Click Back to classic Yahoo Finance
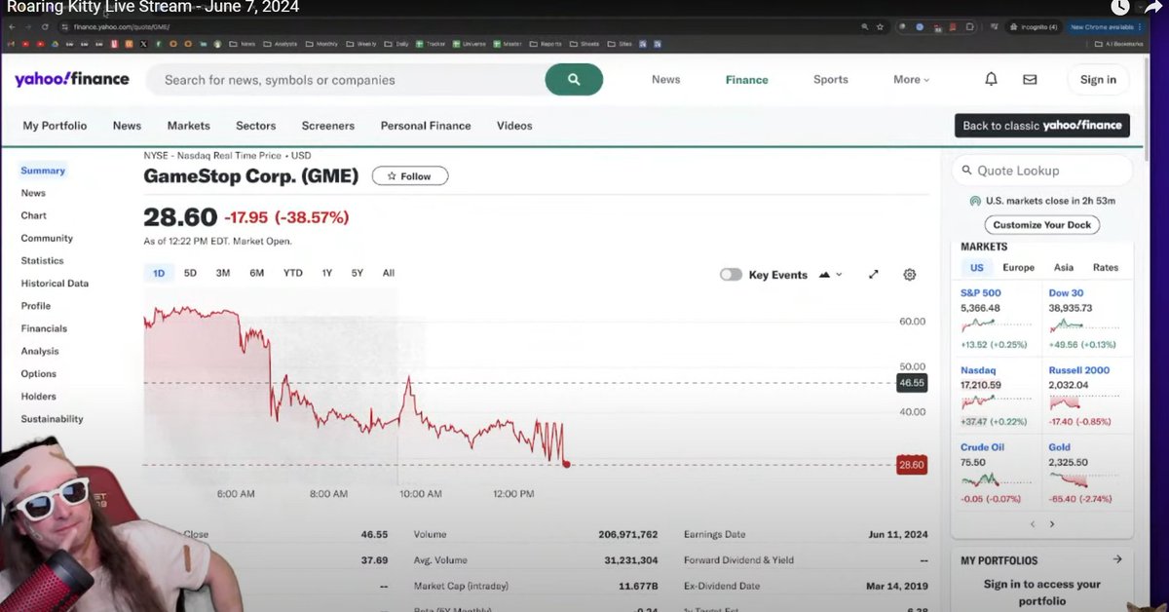 pos(1042,126)
